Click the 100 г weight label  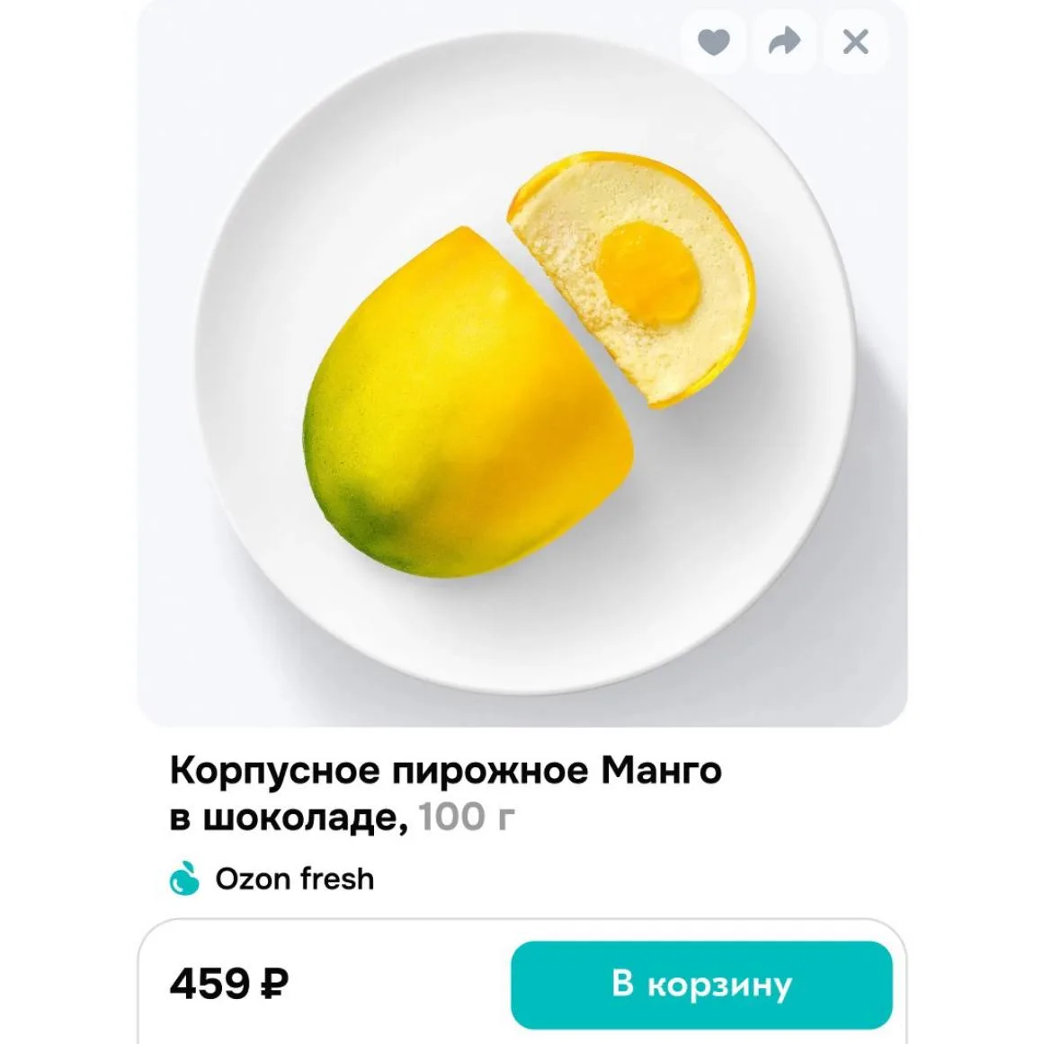(x=468, y=817)
